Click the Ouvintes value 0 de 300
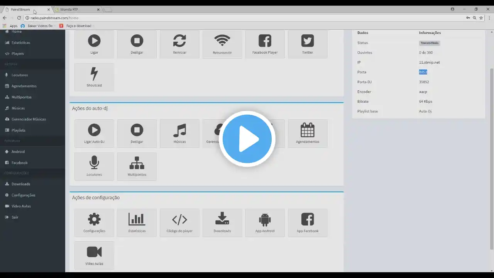This screenshot has width=494, height=278. pyautogui.click(x=426, y=53)
